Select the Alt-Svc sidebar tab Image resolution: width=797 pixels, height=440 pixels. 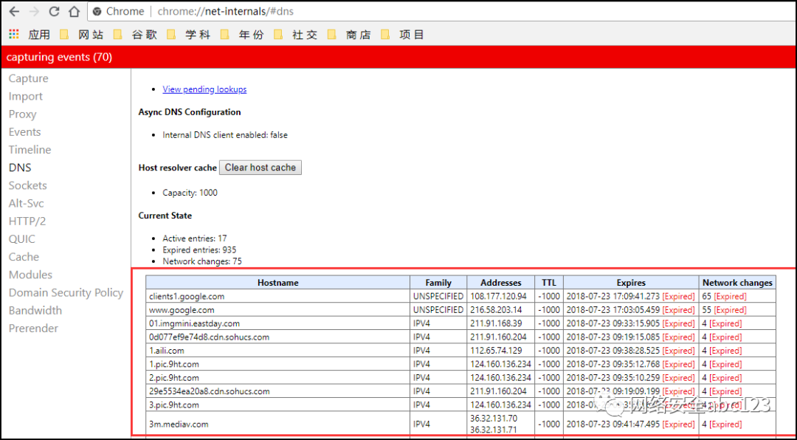26,203
